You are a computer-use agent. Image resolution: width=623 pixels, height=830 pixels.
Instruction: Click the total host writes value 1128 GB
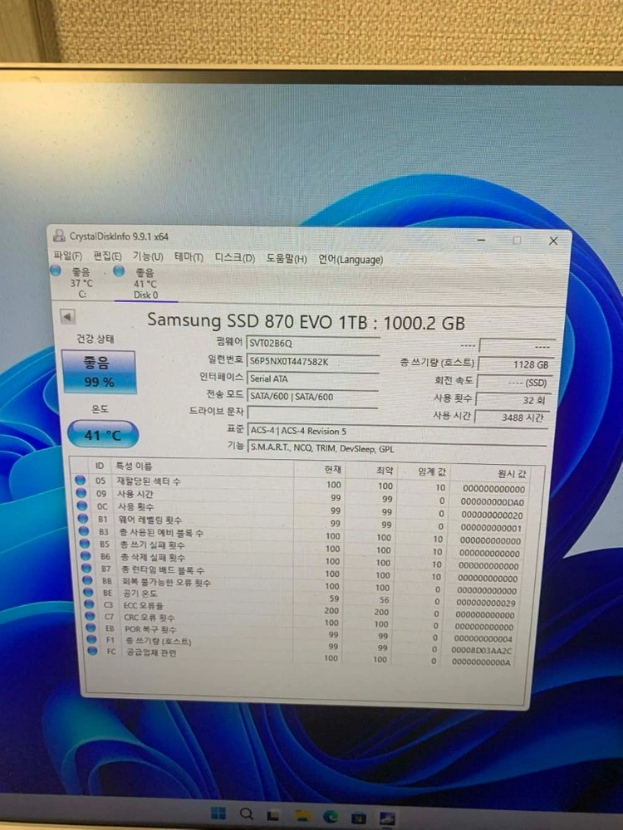point(515,364)
